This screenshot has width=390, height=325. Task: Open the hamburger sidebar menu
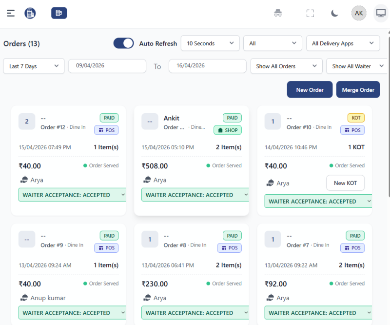pos(11,13)
